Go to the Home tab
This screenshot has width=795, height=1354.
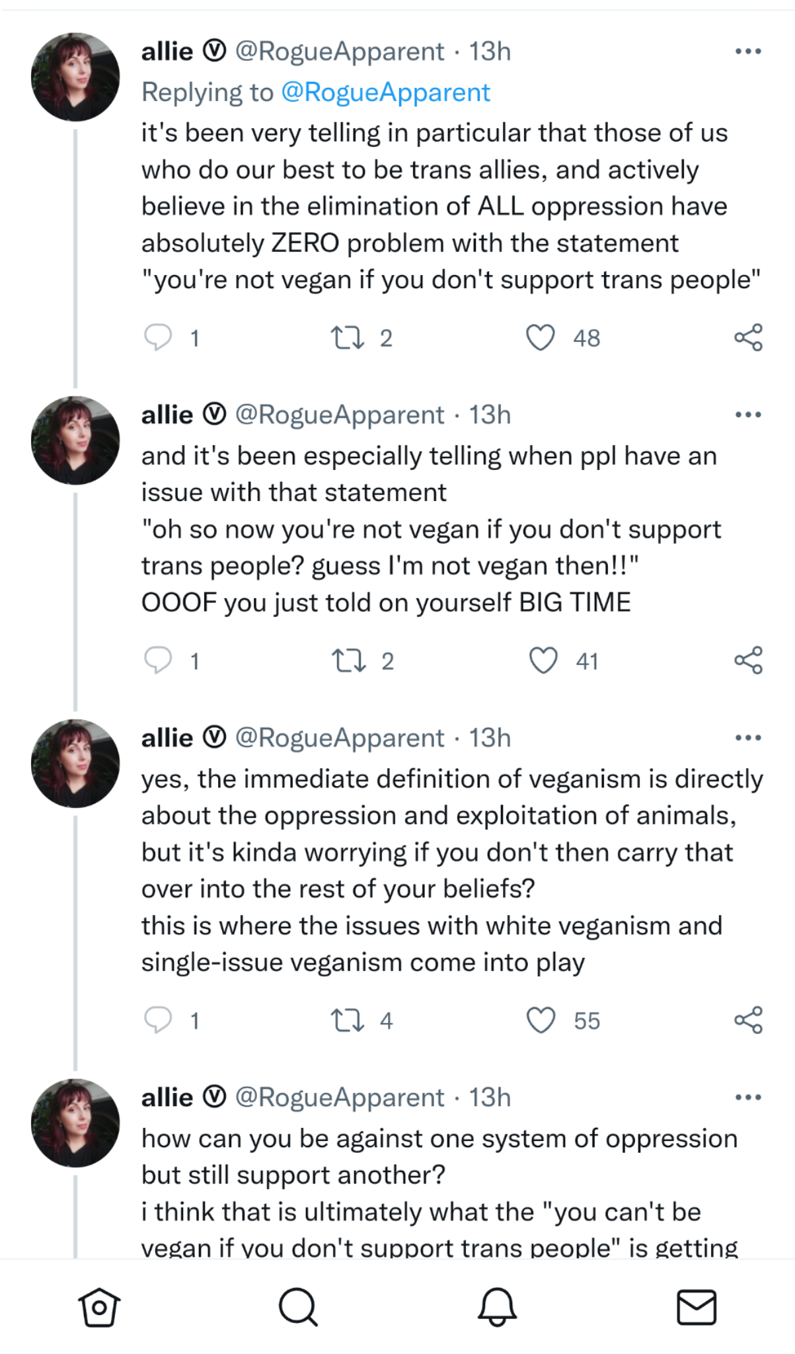99,1307
